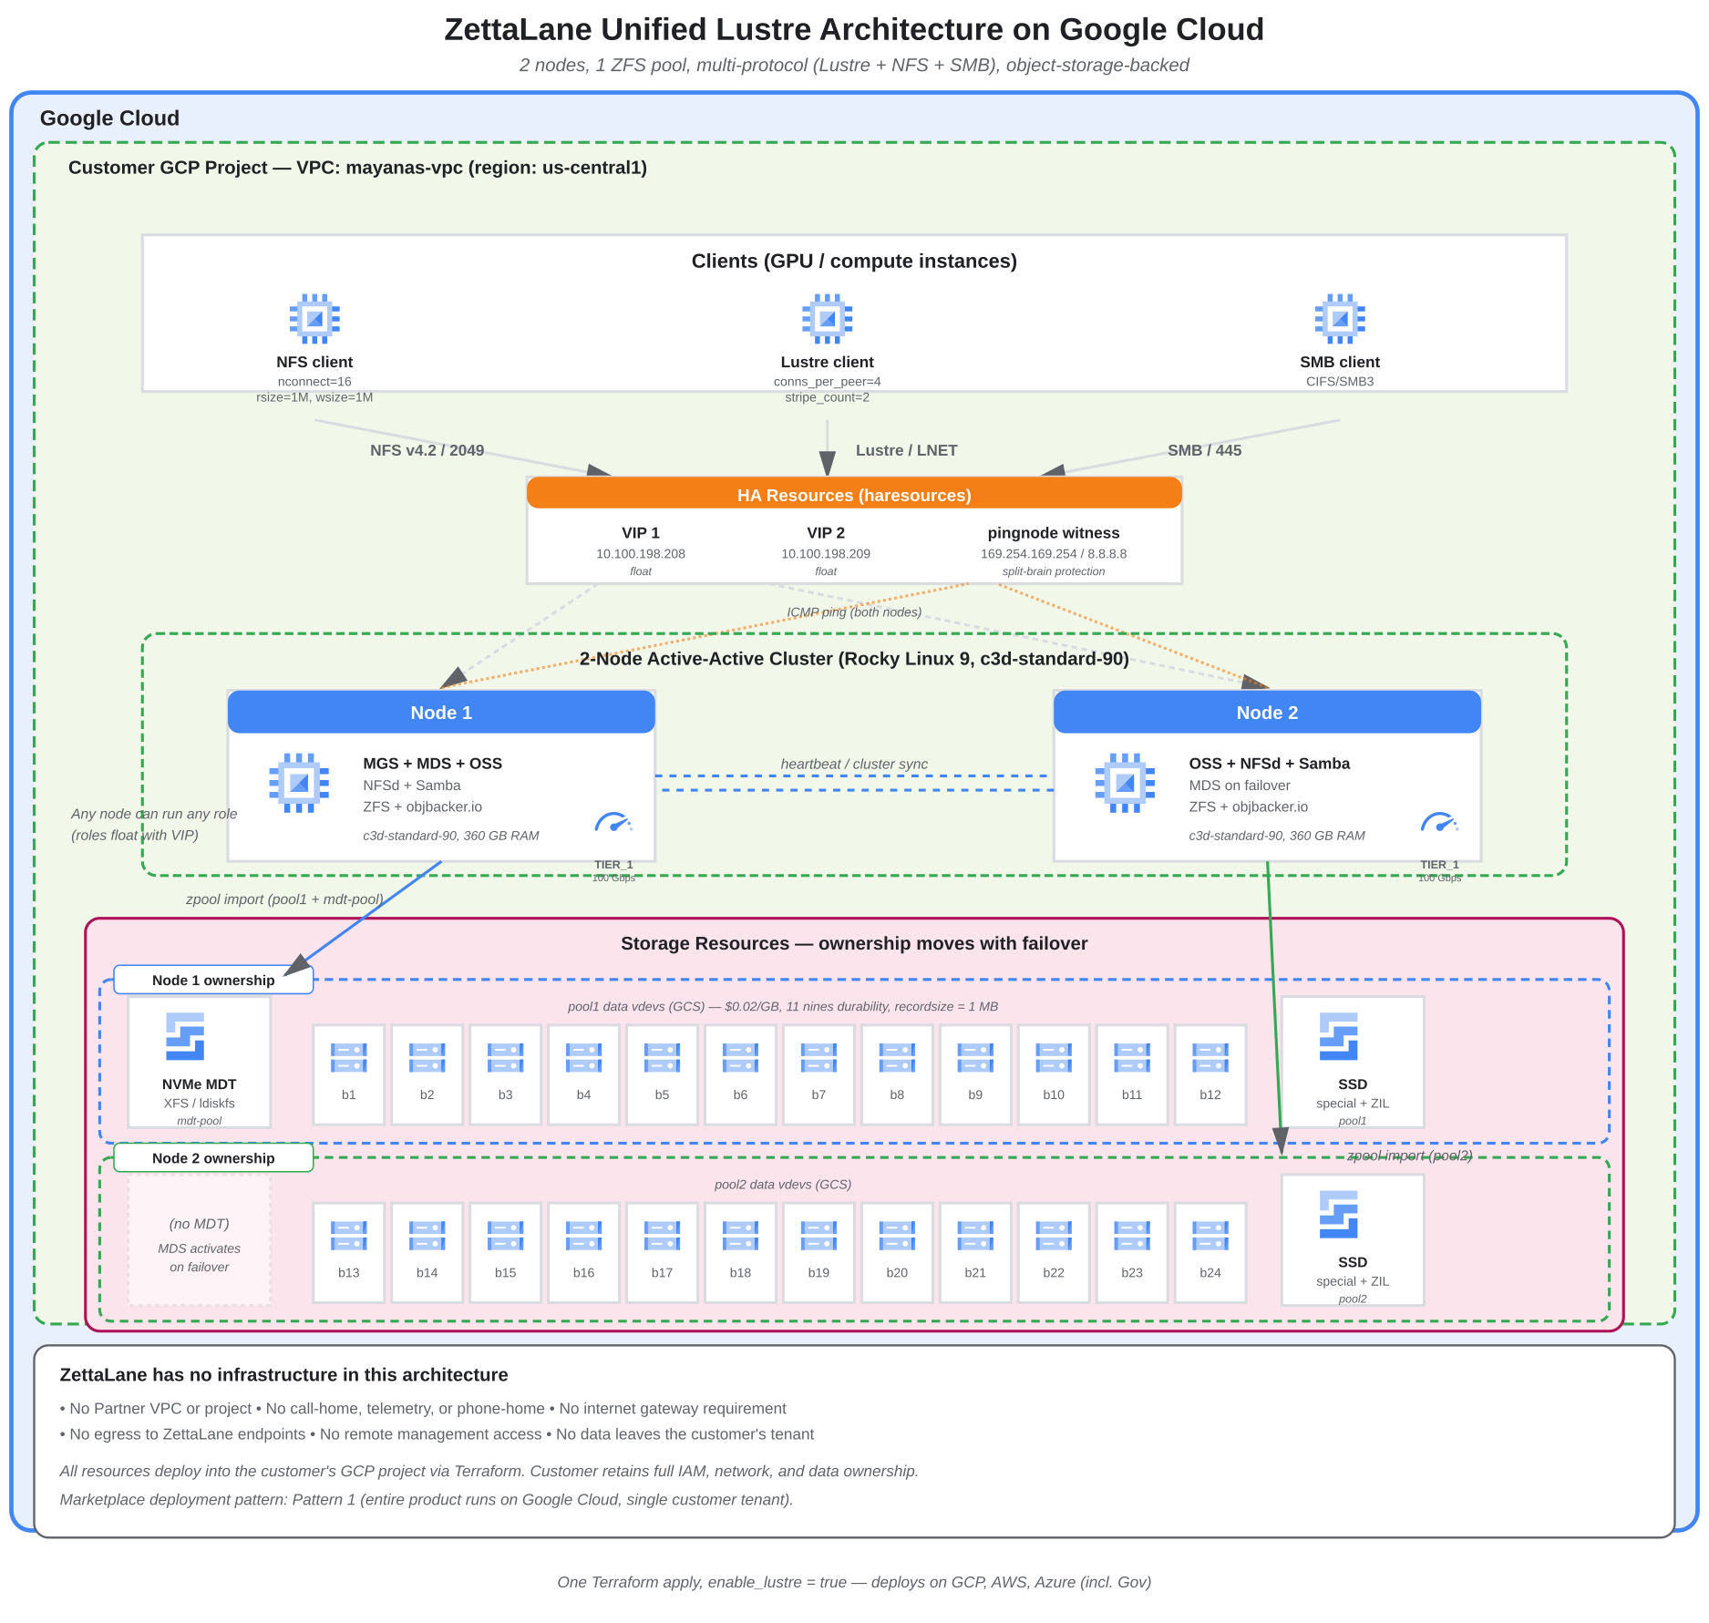Click the b11 storage bucket icon
This screenshot has width=1709, height=1623.
point(1132,1057)
